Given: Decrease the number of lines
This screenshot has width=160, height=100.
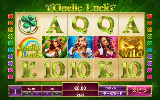Looking at the screenshot, I should click(x=47, y=94).
